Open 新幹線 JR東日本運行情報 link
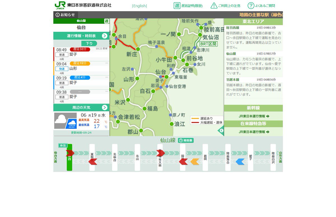The width and height of the screenshot is (336, 217). [x=254, y=116]
